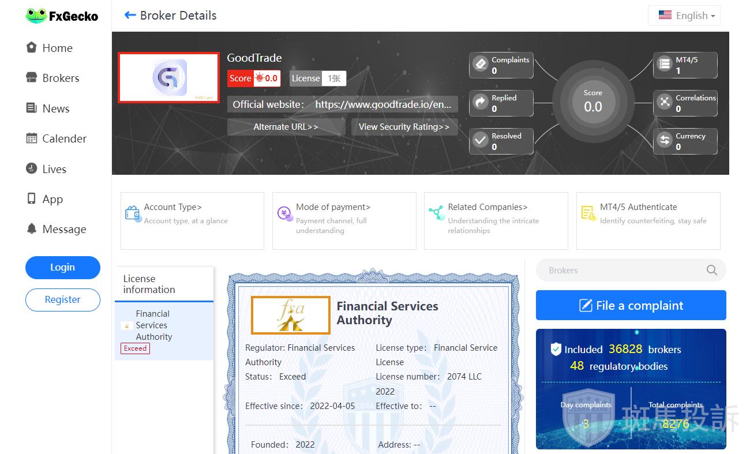Click the Replied arrow icon
Viewport: 750px width, 454px height.
point(481,102)
